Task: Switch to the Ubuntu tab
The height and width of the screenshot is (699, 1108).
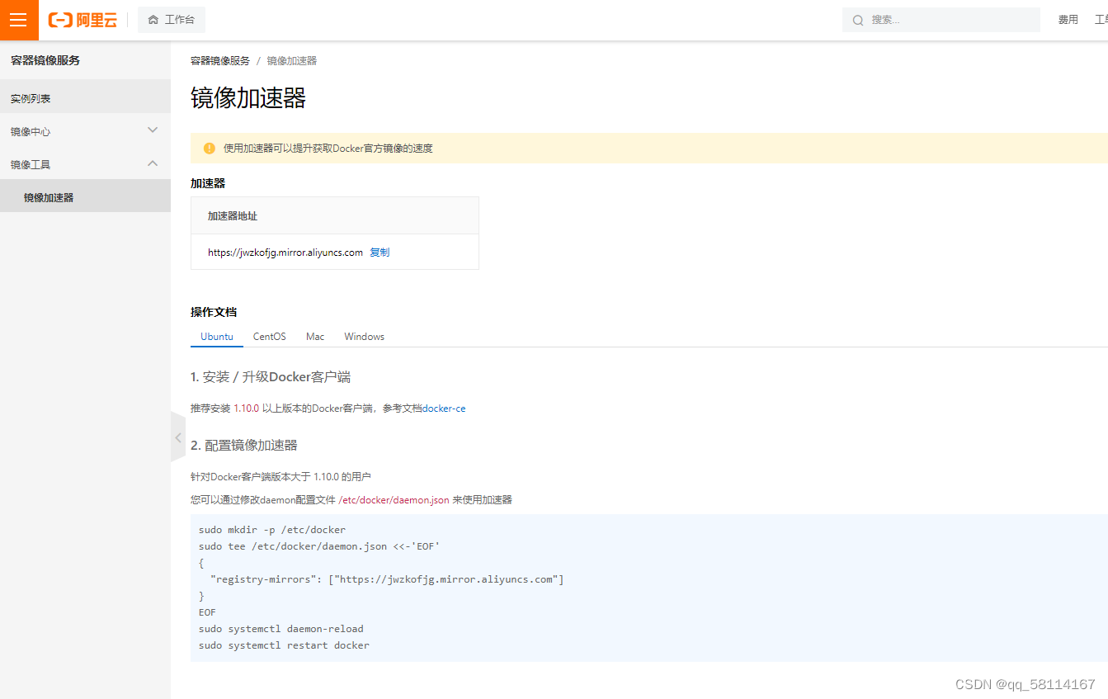Action: 217,337
